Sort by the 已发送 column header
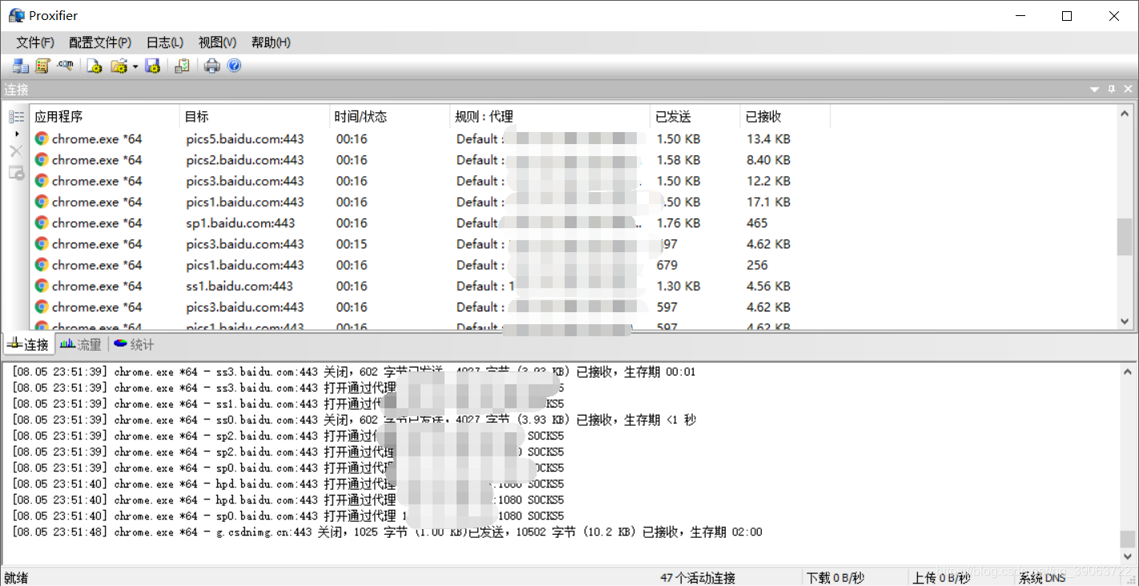Viewport: 1139px width, 586px height. (x=695, y=117)
